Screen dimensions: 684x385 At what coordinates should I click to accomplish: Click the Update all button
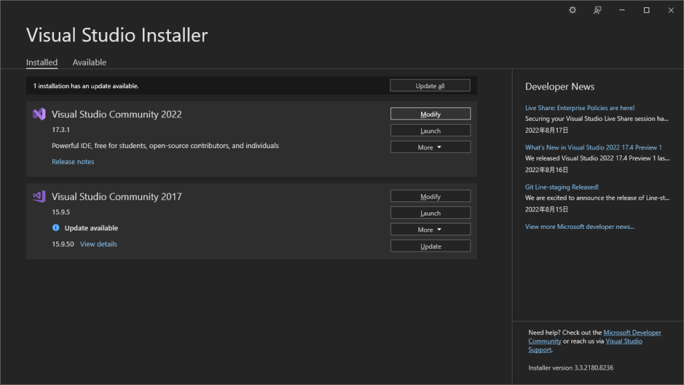[x=430, y=85]
